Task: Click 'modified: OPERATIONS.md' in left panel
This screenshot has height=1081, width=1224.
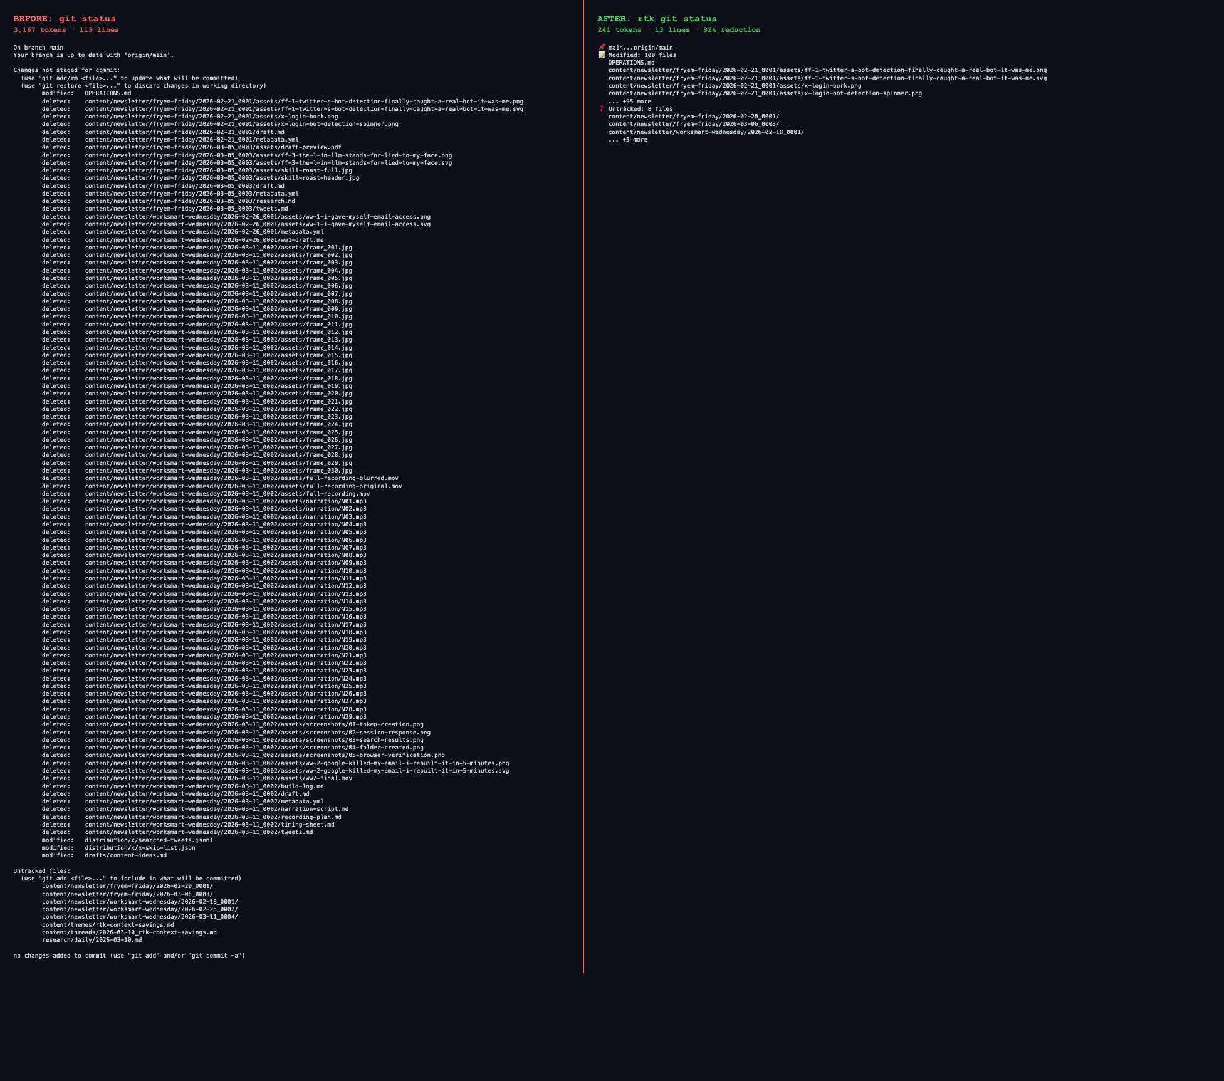Action: 86,93
